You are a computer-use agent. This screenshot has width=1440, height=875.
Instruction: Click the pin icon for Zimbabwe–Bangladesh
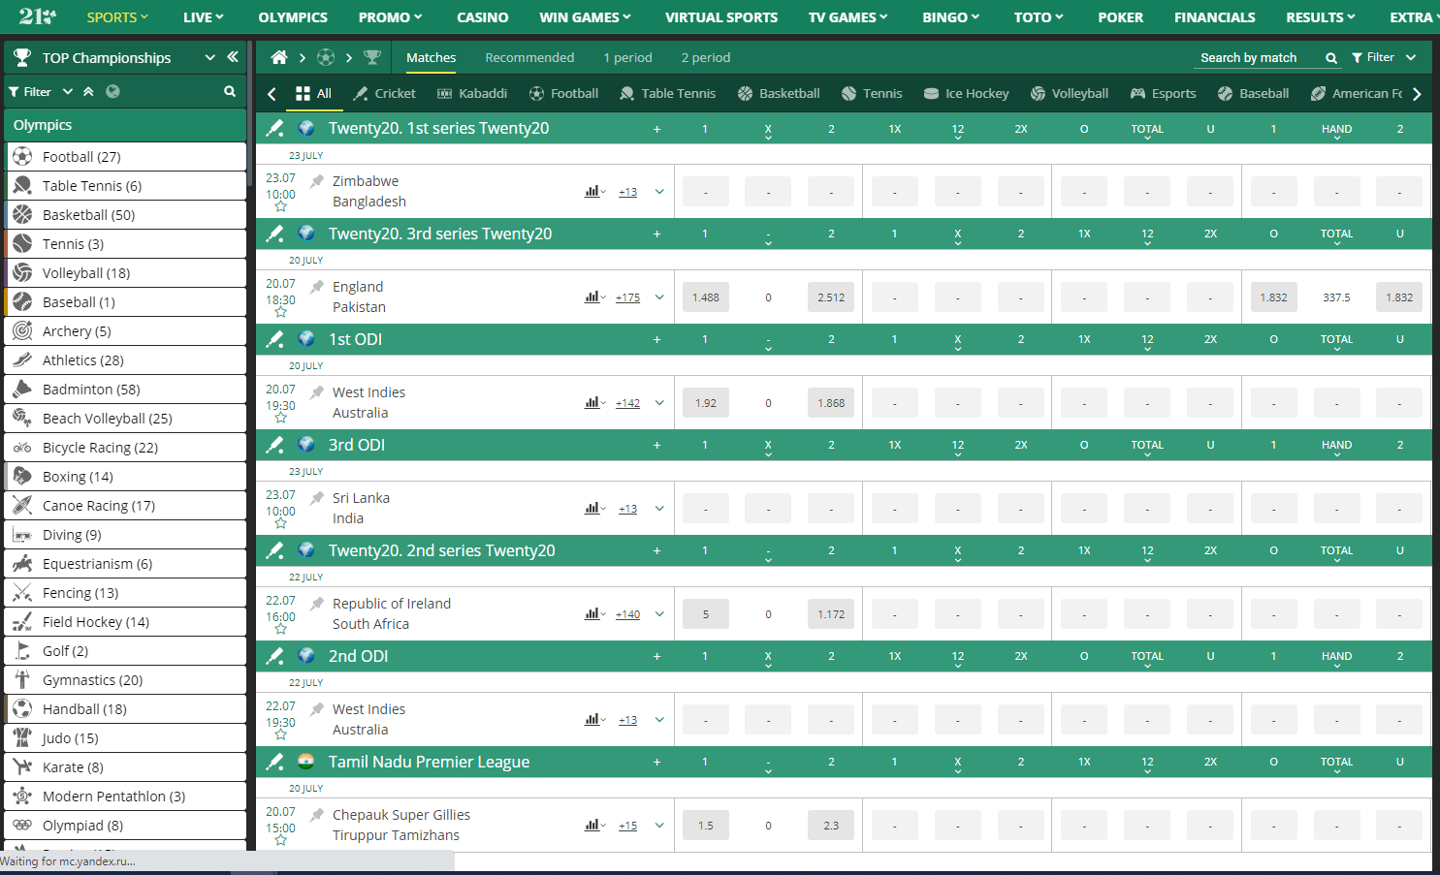(x=317, y=180)
